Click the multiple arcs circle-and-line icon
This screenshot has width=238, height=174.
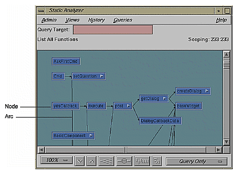tap(124, 161)
